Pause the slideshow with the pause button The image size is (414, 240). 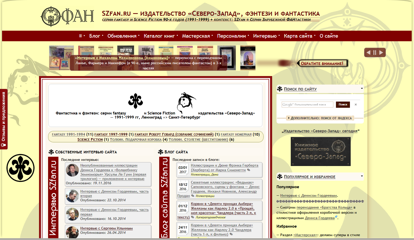tap(375, 53)
